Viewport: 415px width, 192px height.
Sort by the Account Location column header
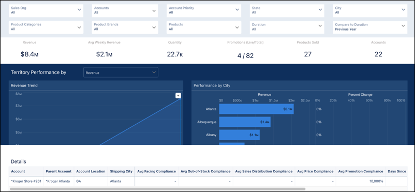click(91, 171)
